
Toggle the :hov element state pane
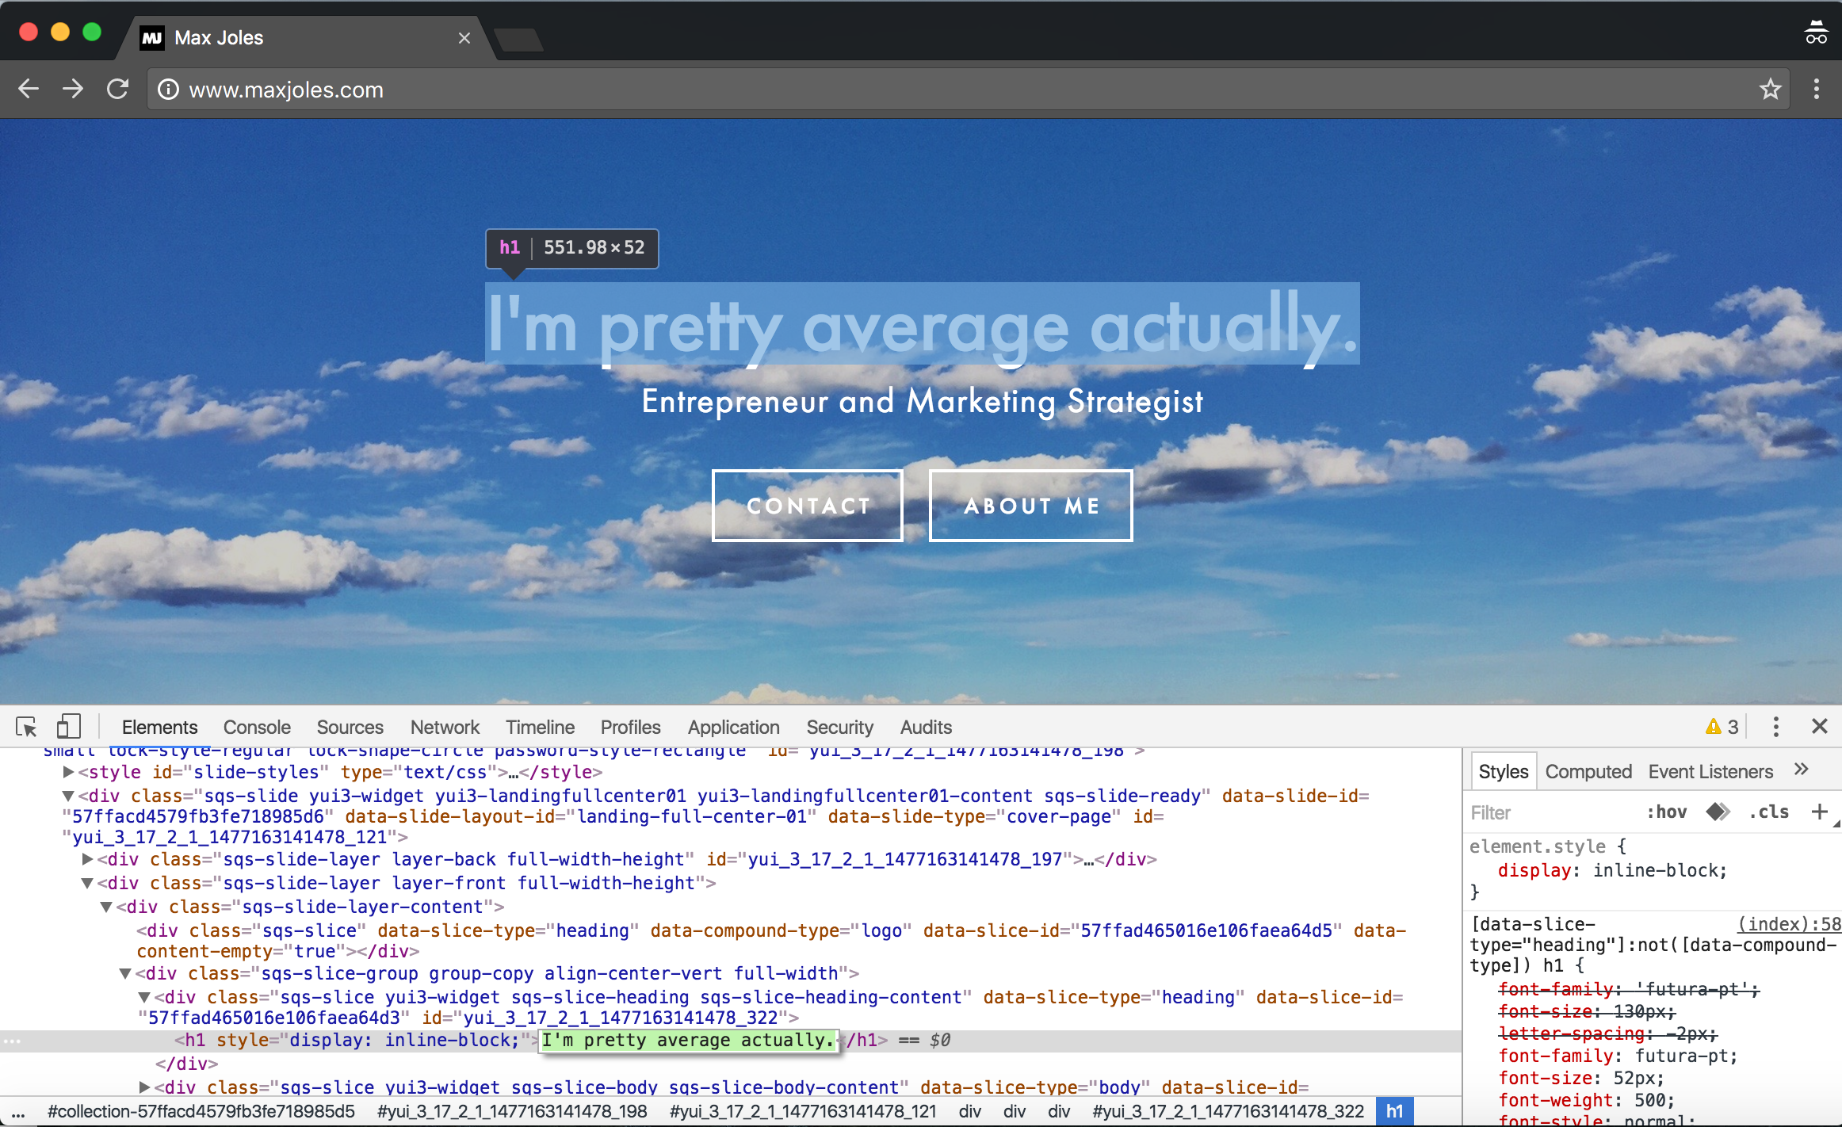pyautogui.click(x=1667, y=812)
